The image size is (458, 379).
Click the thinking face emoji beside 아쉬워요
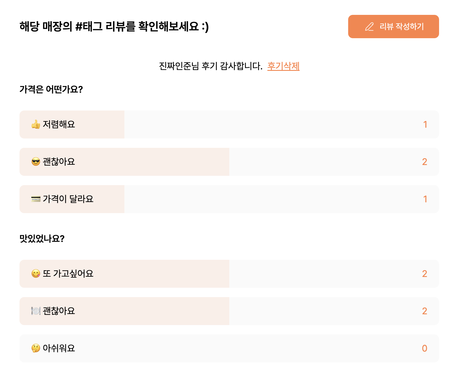click(36, 348)
